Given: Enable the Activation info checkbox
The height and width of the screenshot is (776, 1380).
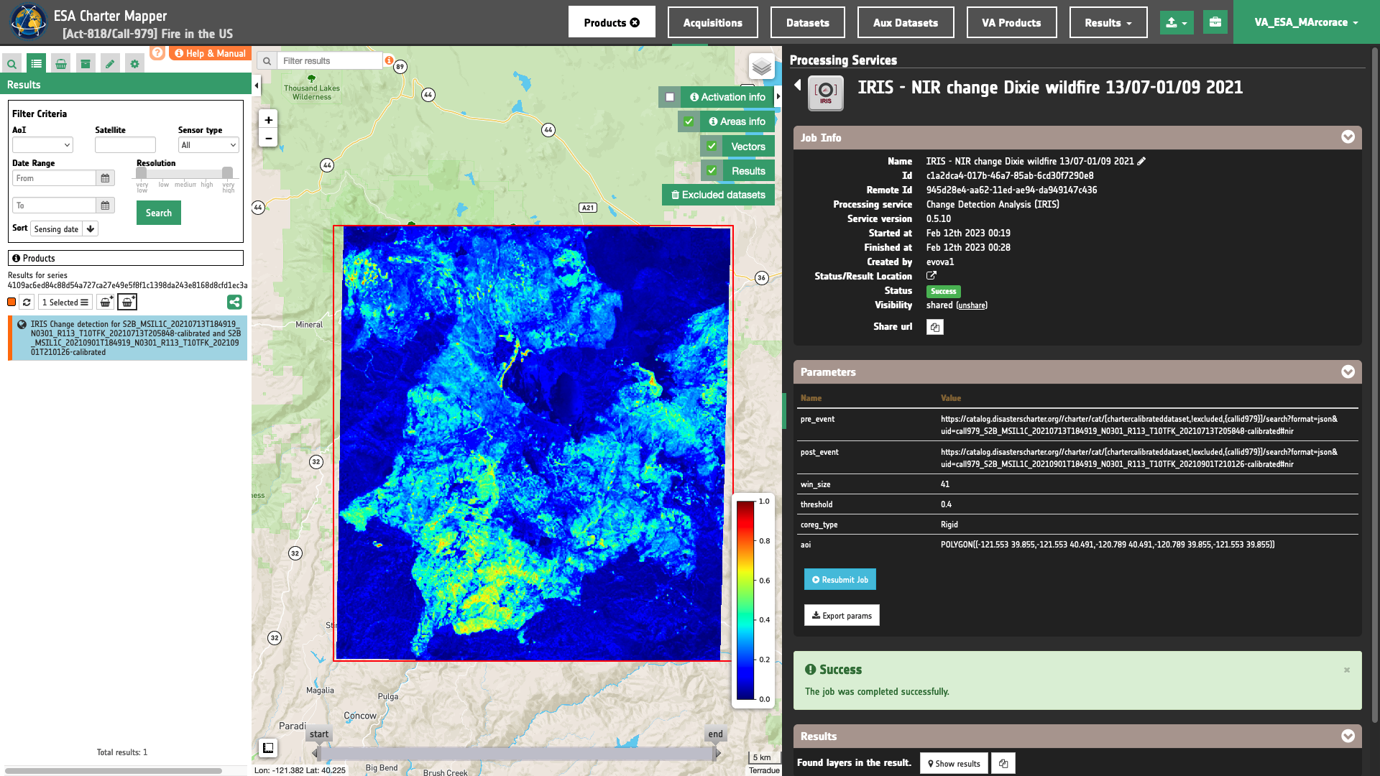Looking at the screenshot, I should [670, 97].
